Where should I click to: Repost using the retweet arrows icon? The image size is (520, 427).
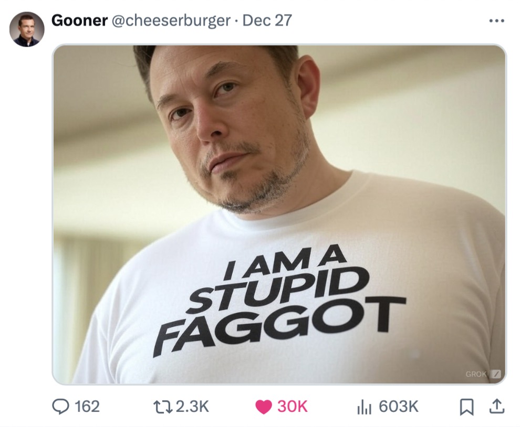[163, 407]
